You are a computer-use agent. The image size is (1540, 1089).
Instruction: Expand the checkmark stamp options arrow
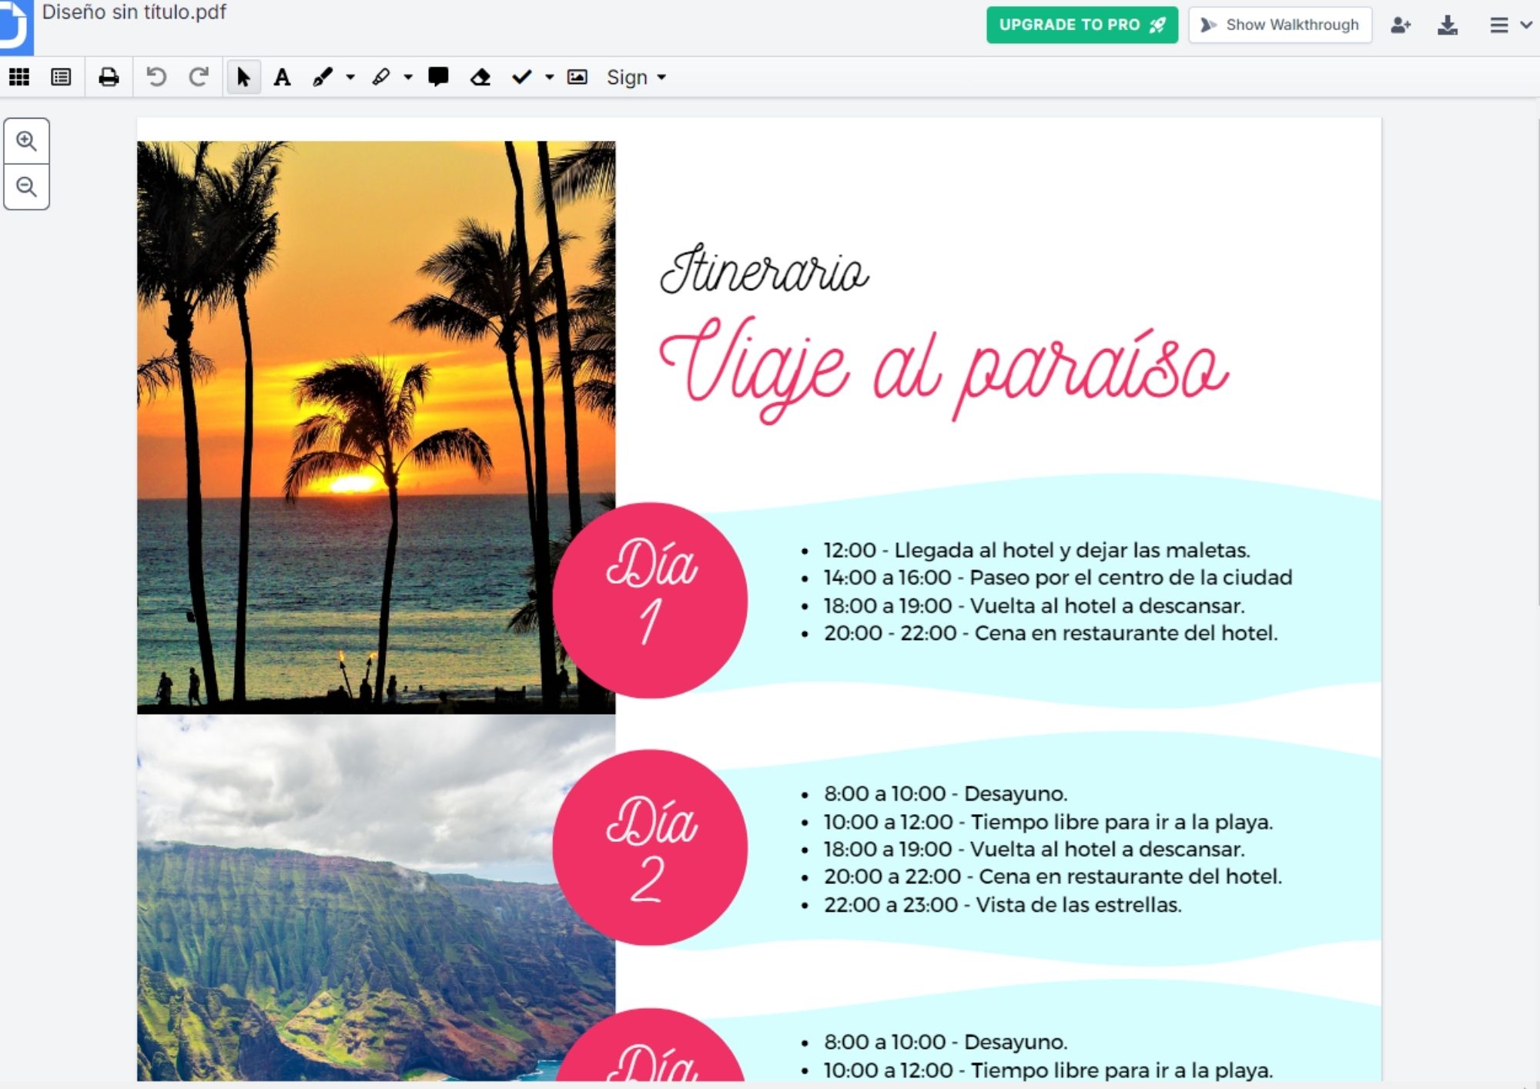(x=549, y=77)
